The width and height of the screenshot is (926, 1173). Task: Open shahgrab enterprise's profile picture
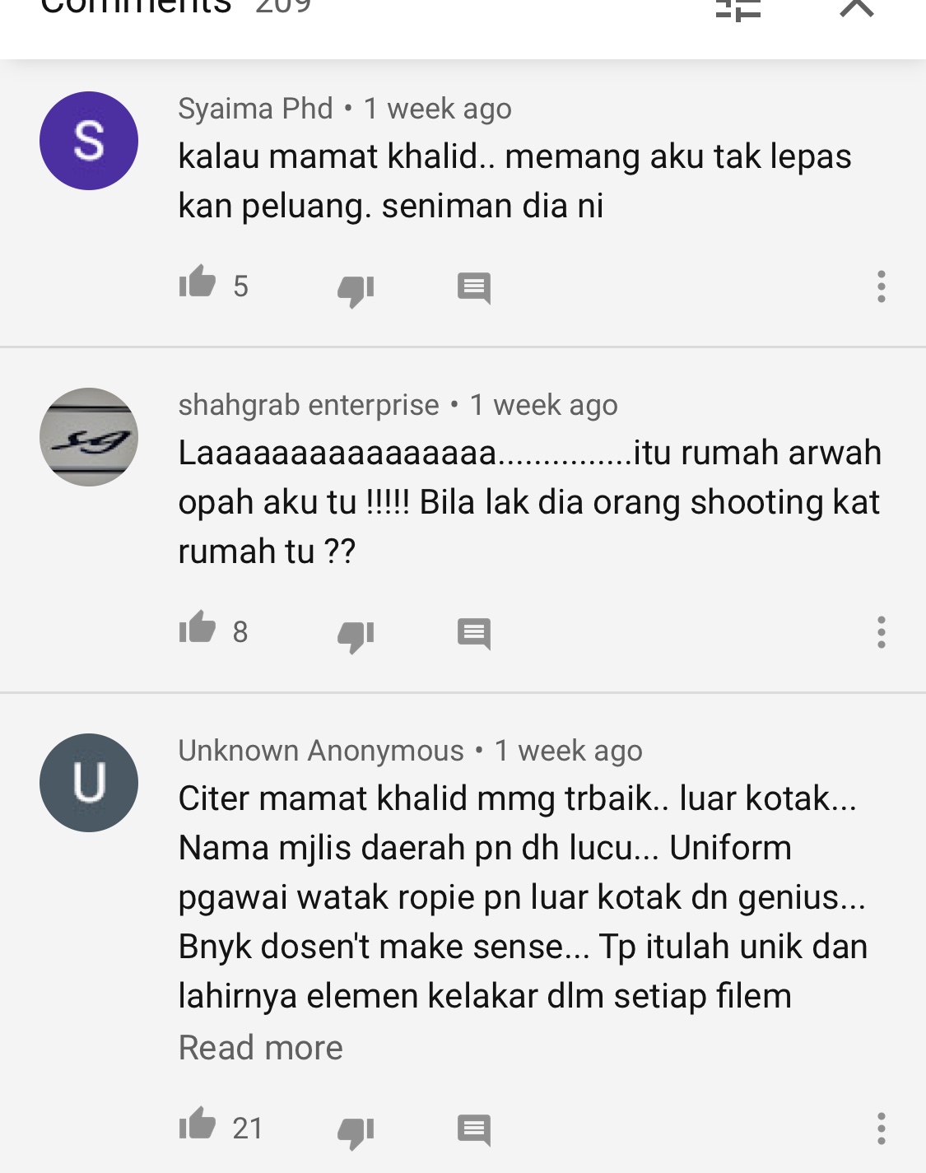[x=89, y=437]
